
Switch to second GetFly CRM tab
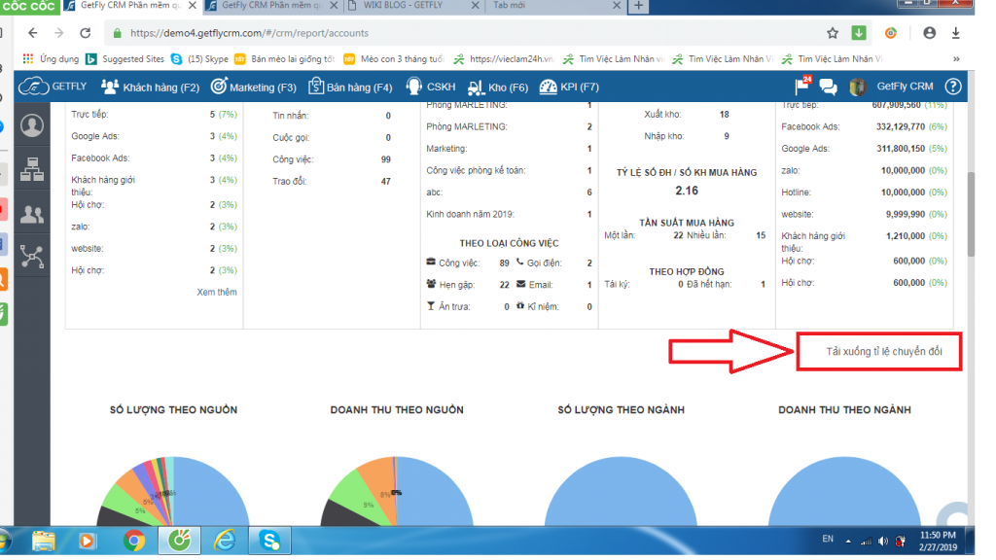coord(271,6)
